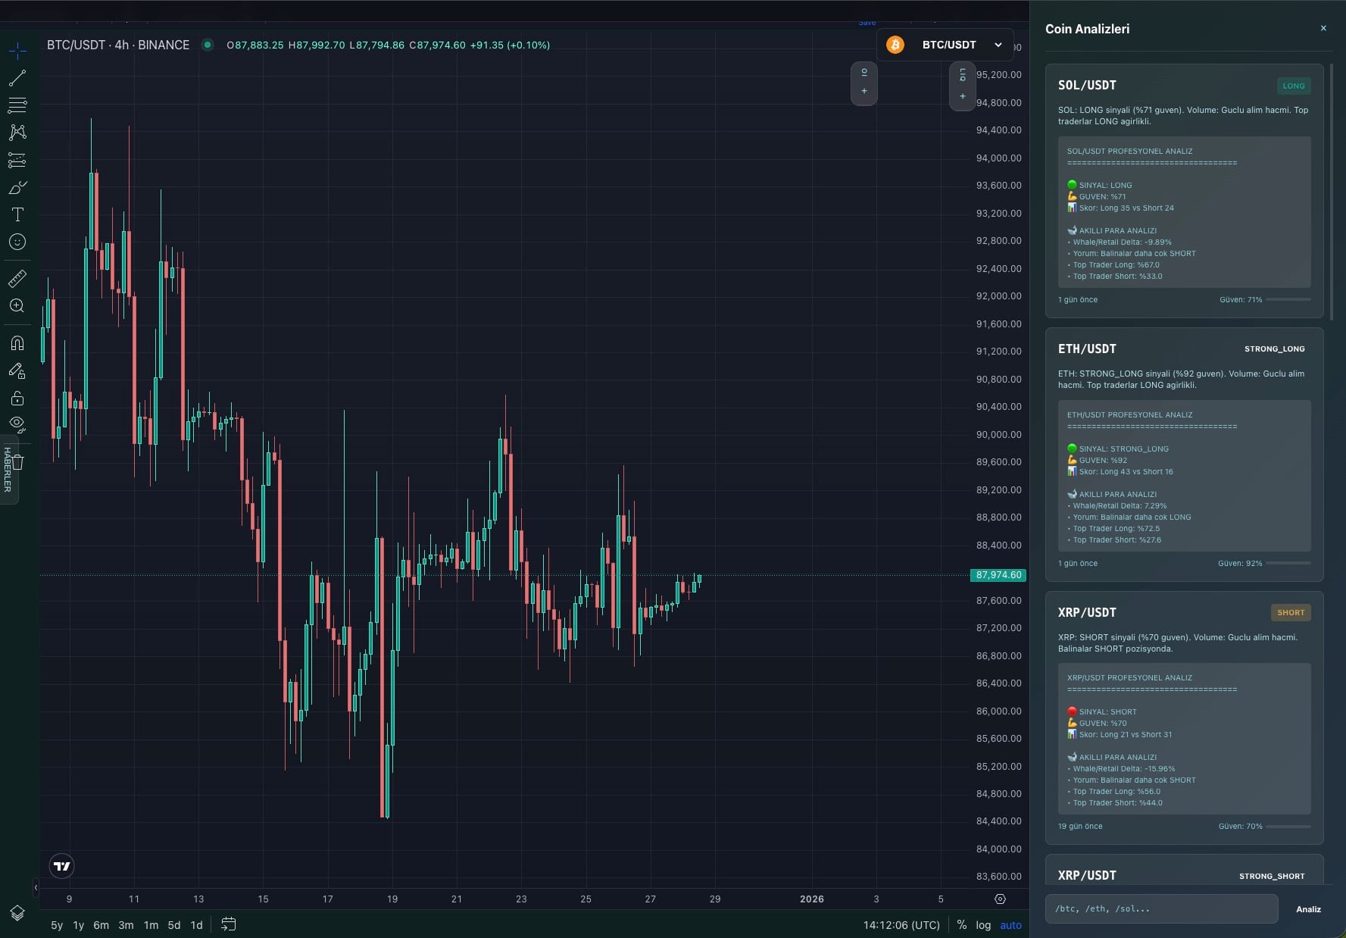Toggle stay in drawing mode
Viewport: 1346px width, 938px height.
pyautogui.click(x=17, y=371)
